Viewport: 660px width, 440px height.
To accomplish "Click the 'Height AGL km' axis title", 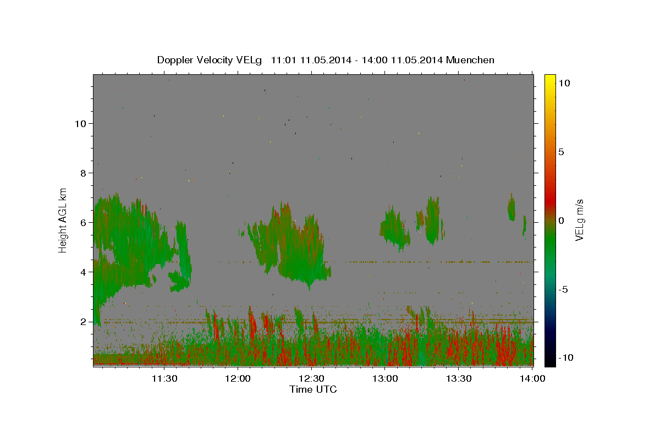I will (x=63, y=220).
